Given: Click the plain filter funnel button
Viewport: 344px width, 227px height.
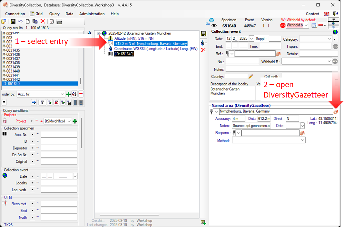Looking at the screenshot, I should [42, 102].
